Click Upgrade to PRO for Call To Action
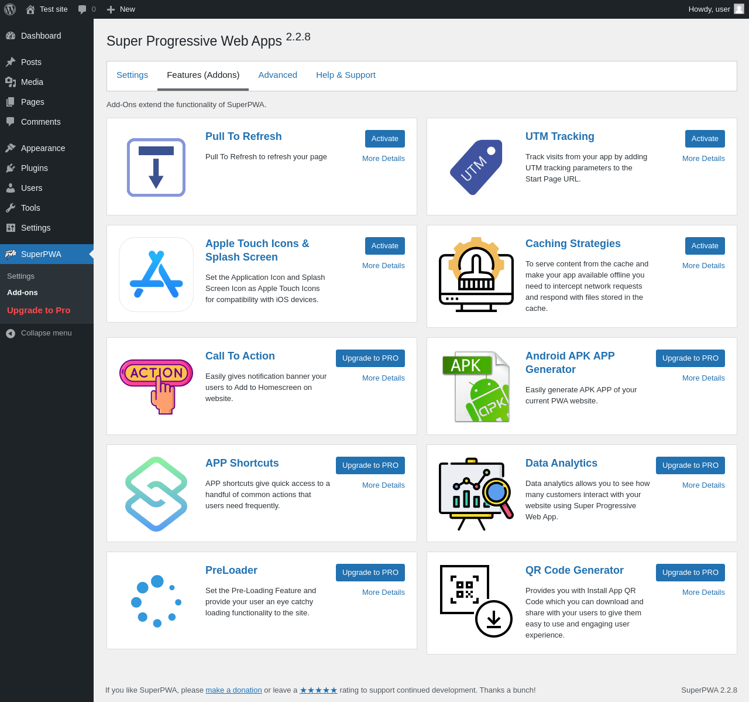This screenshot has height=702, width=749. (370, 358)
